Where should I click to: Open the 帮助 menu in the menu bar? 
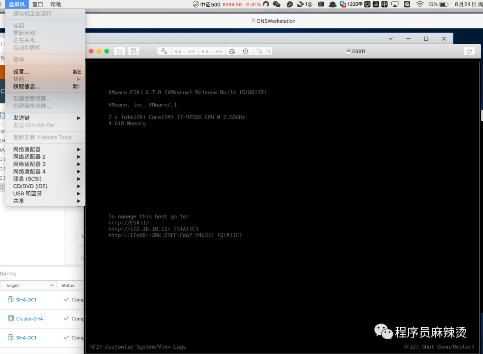click(x=56, y=4)
